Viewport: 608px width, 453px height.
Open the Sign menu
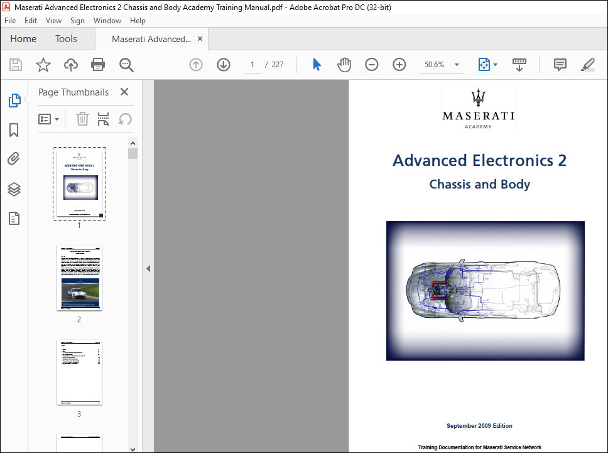pos(77,21)
